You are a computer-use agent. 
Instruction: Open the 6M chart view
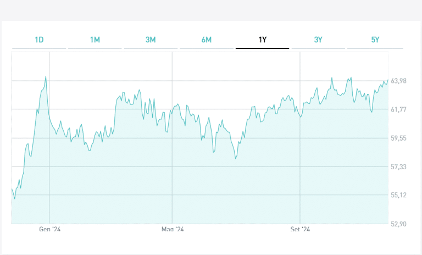pyautogui.click(x=207, y=40)
